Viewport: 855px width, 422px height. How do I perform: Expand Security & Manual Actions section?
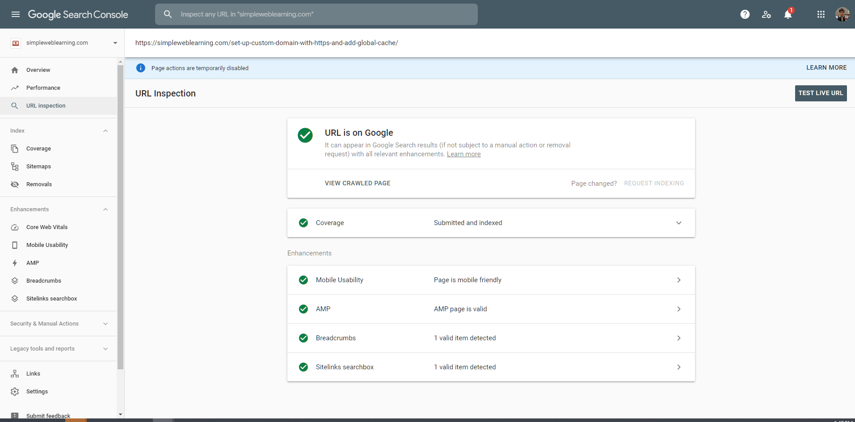(x=105, y=324)
